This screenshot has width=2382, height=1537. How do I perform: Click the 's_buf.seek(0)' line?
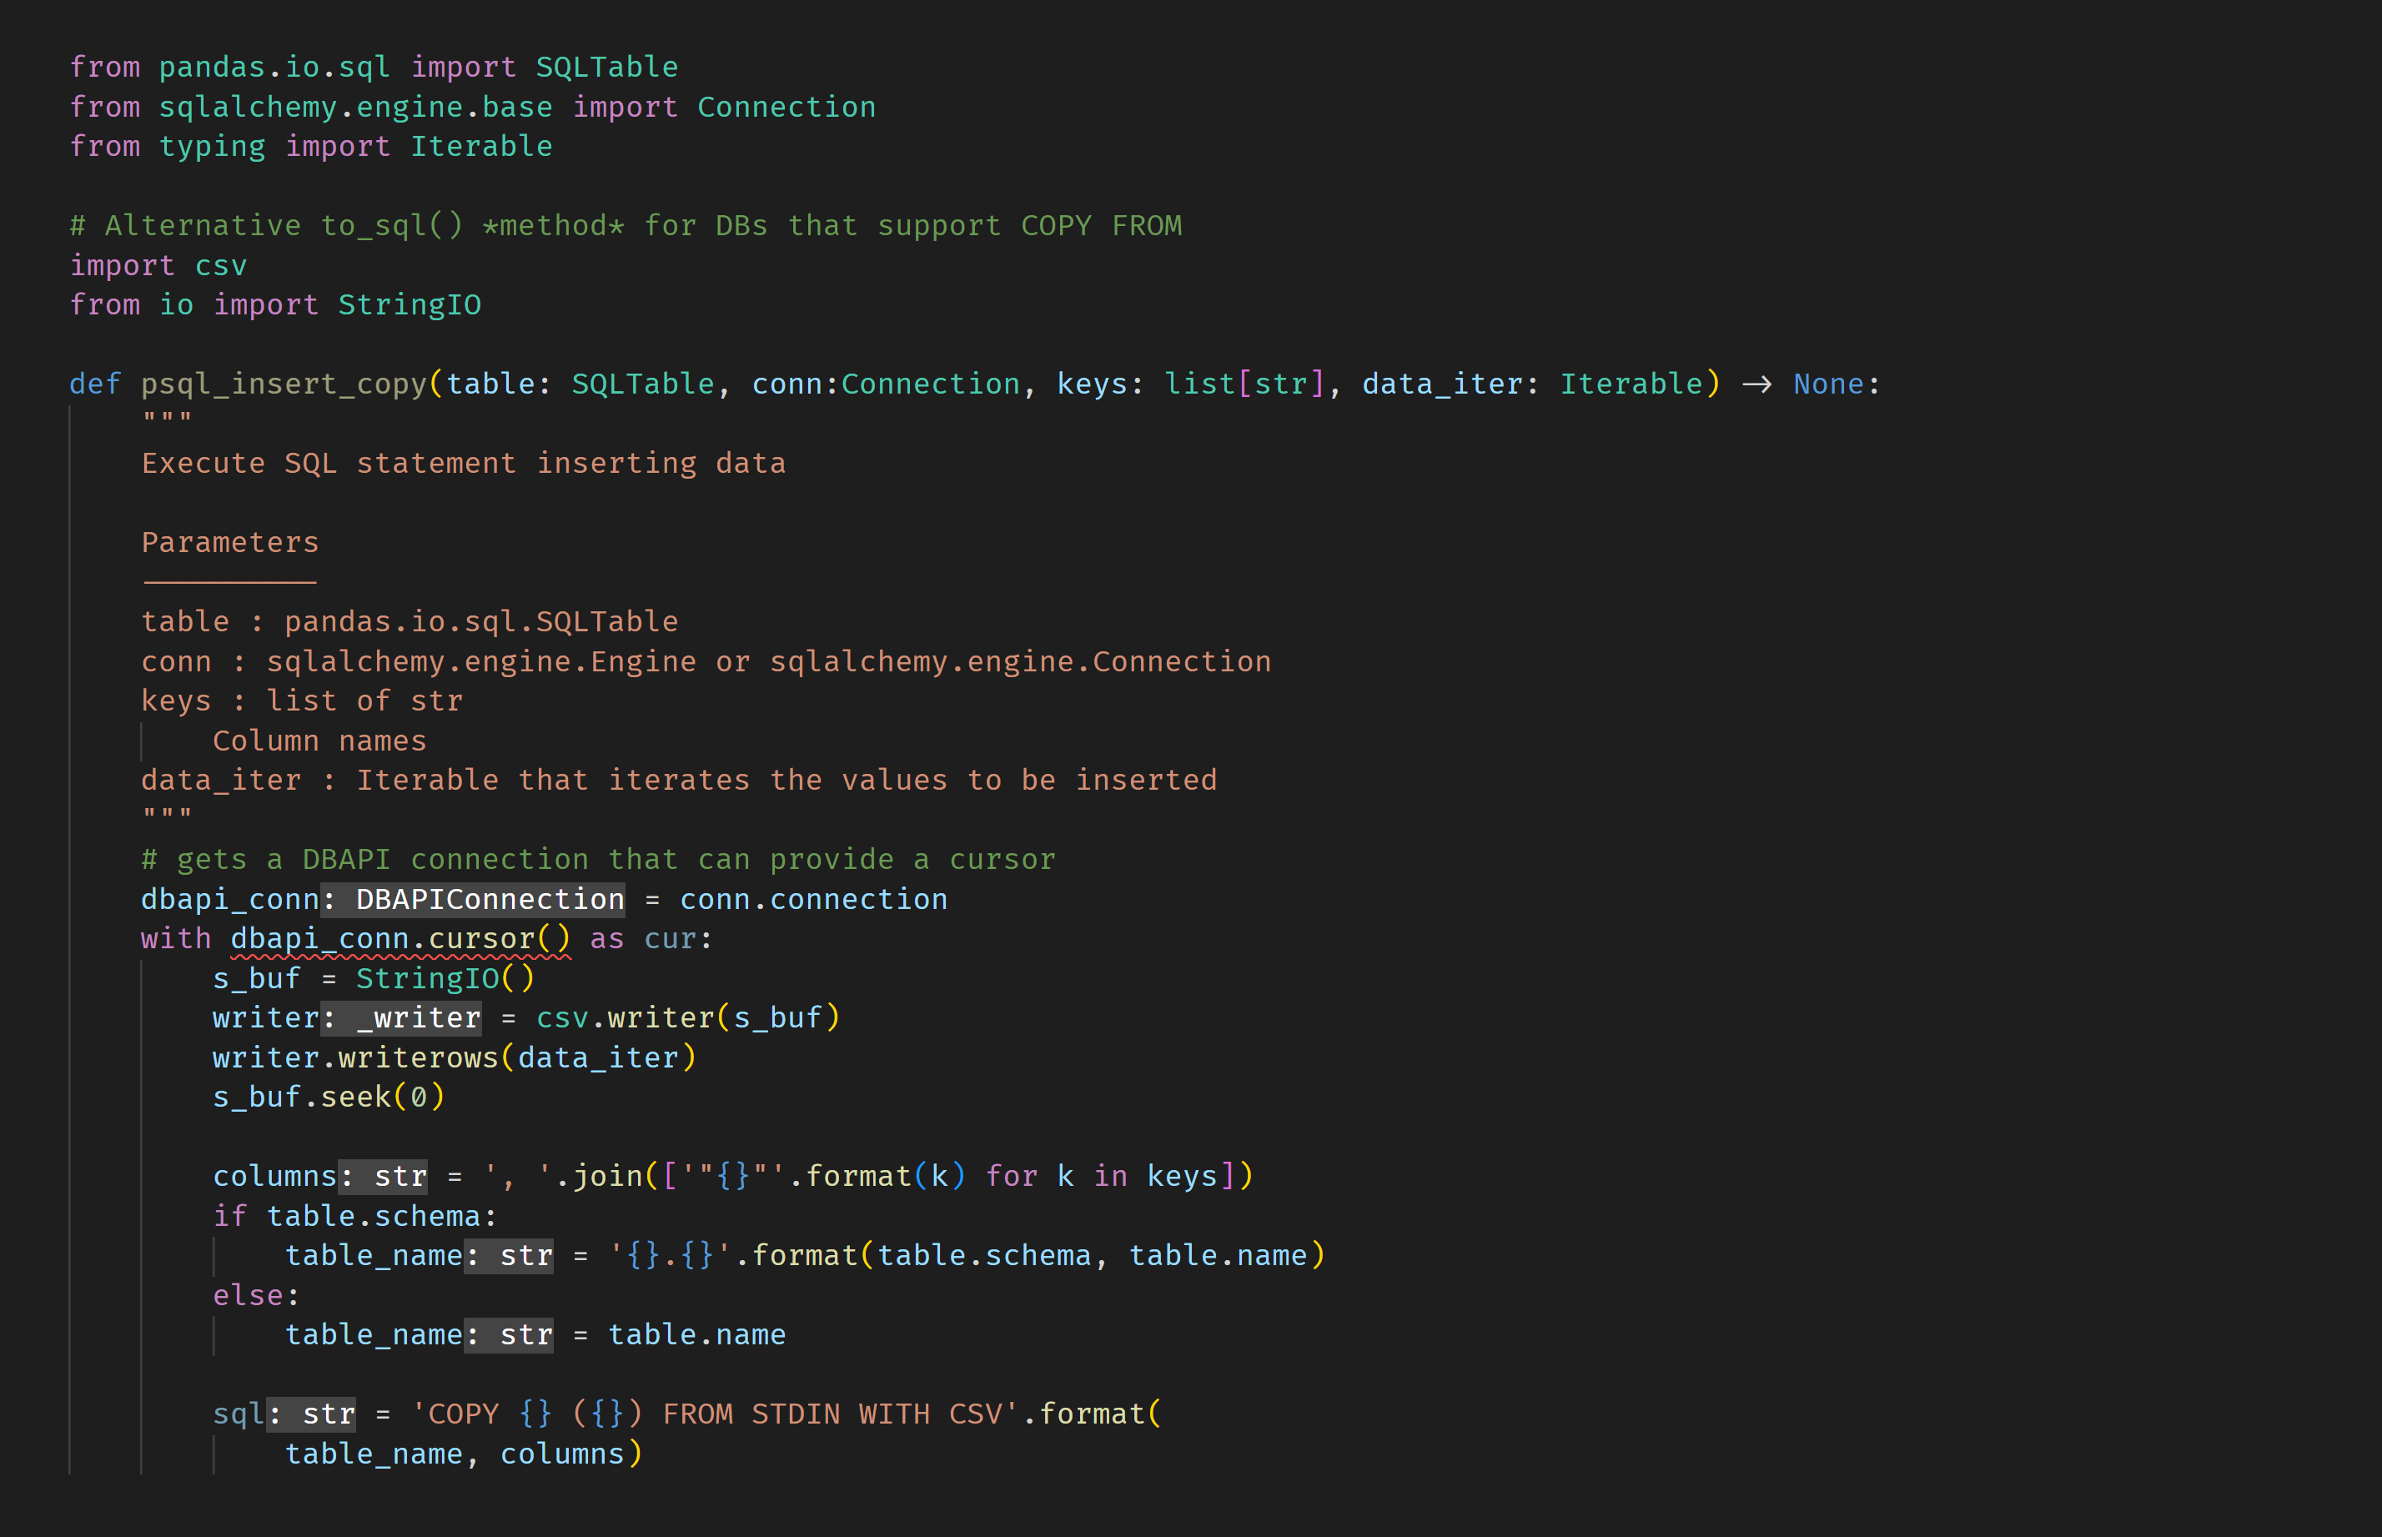coord(329,1097)
